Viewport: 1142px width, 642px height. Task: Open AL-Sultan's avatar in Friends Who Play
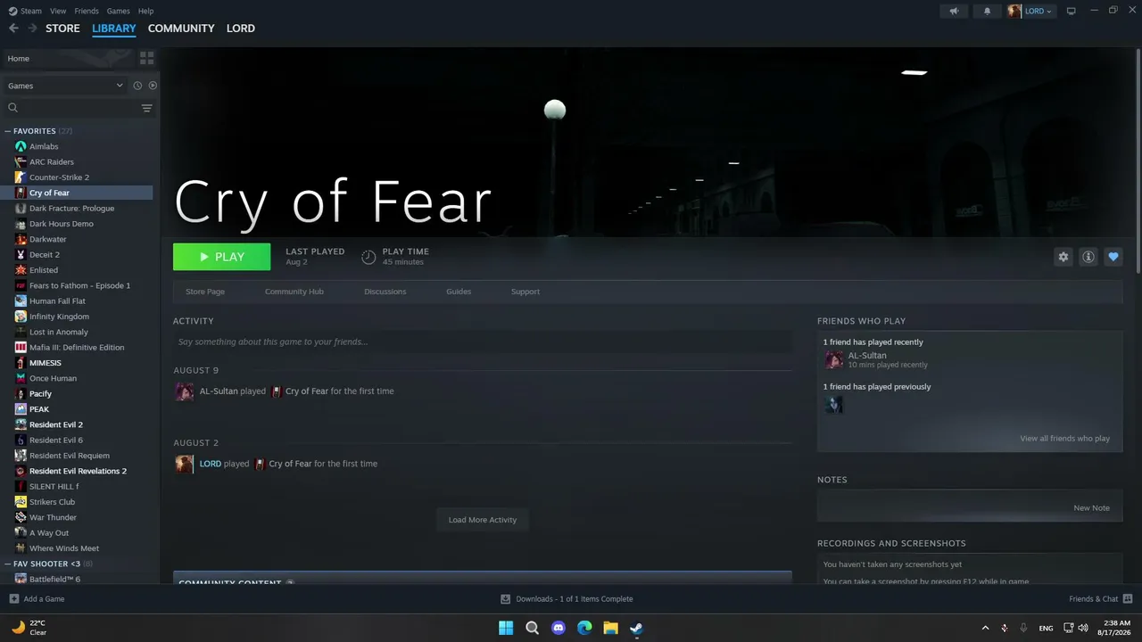834,359
